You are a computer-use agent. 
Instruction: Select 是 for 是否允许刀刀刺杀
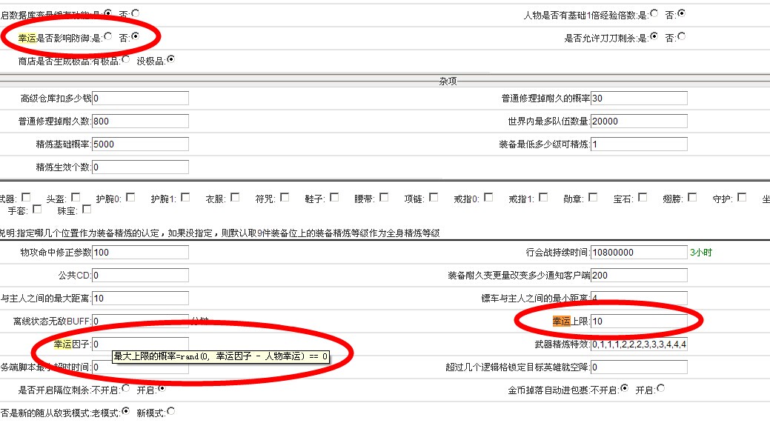coord(654,36)
